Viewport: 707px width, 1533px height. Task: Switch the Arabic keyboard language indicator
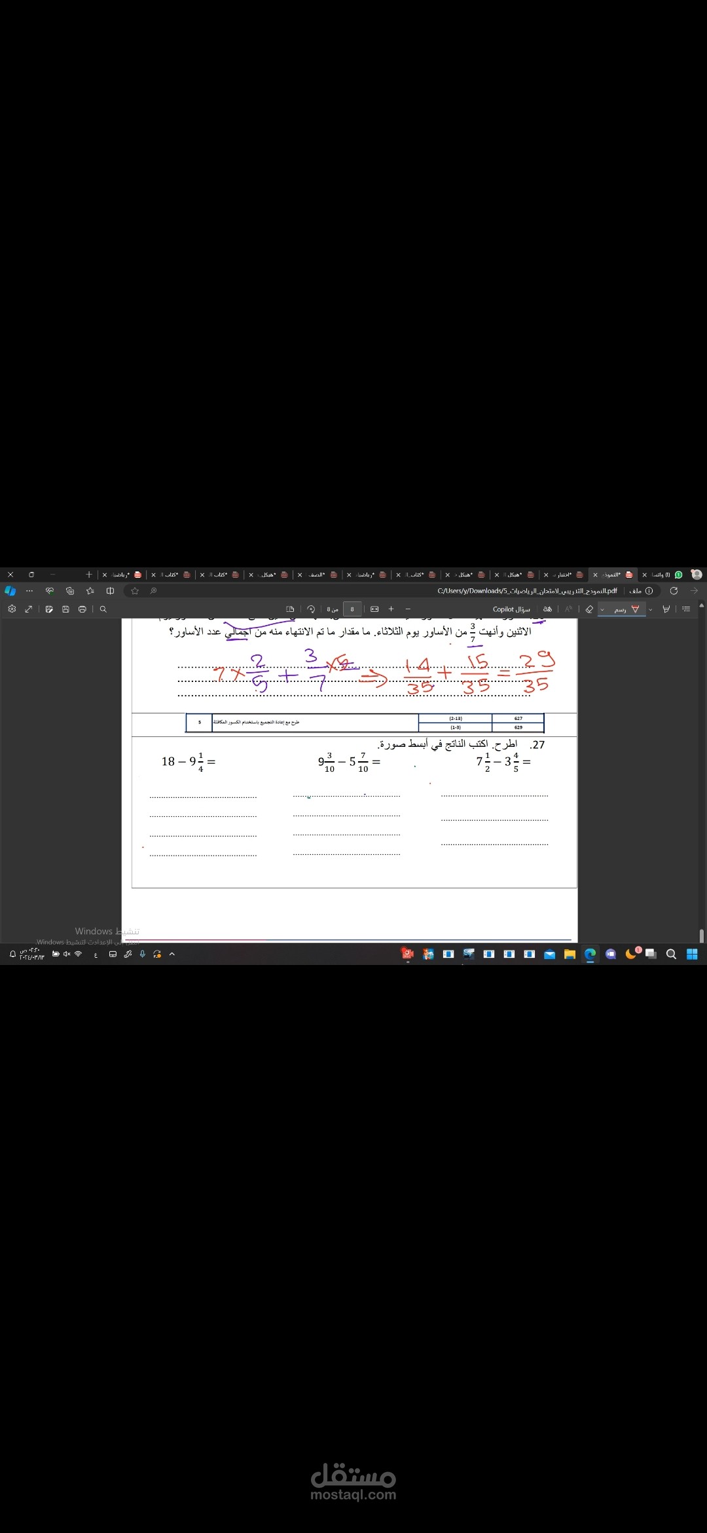[96, 955]
